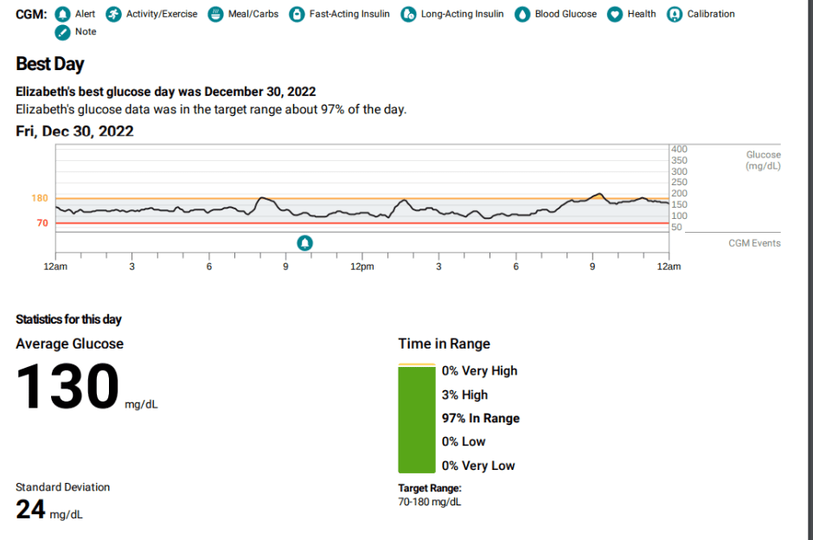
Task: Click the green Time in Range bar
Action: pyautogui.click(x=417, y=420)
